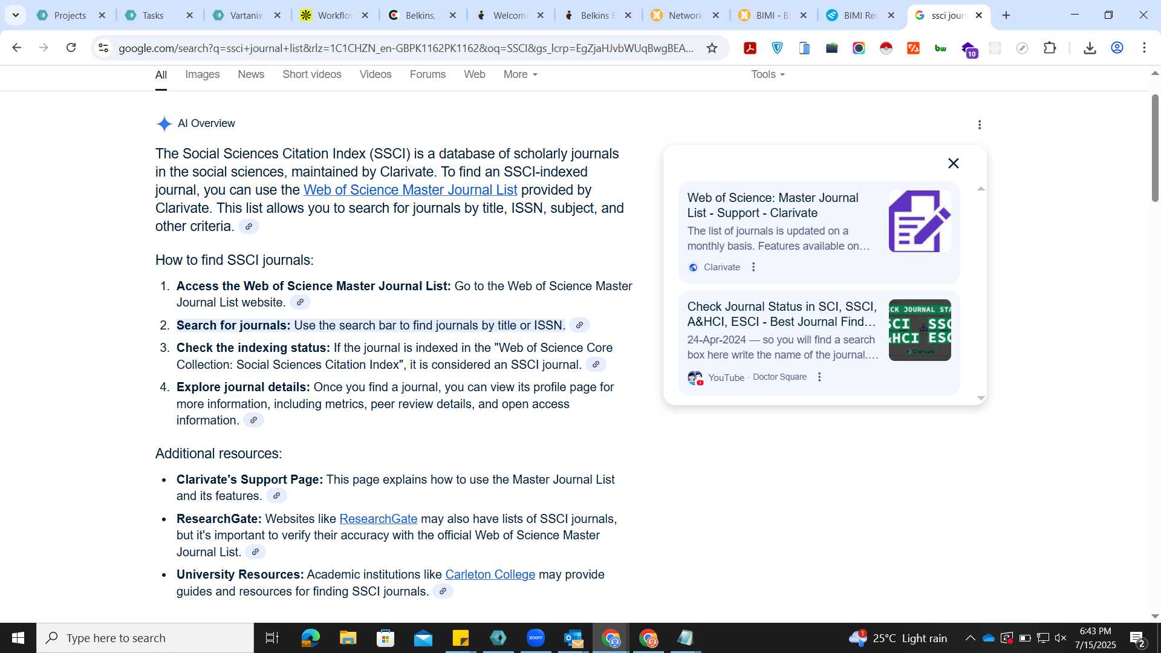The image size is (1161, 653).
Task: Open source link icon after 'access information.'
Action: (253, 420)
